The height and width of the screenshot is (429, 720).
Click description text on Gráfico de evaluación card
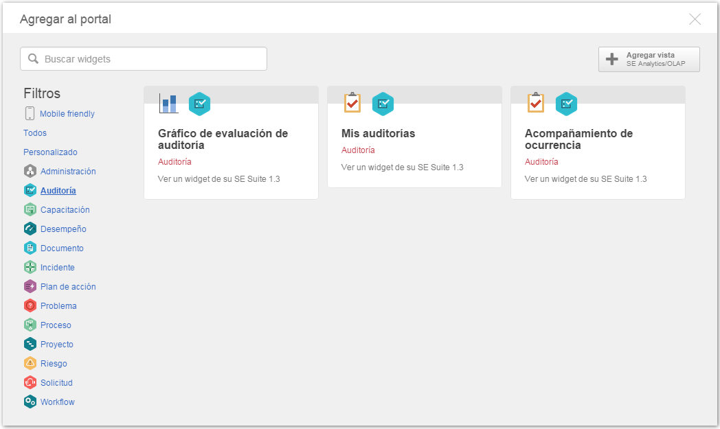click(x=219, y=179)
